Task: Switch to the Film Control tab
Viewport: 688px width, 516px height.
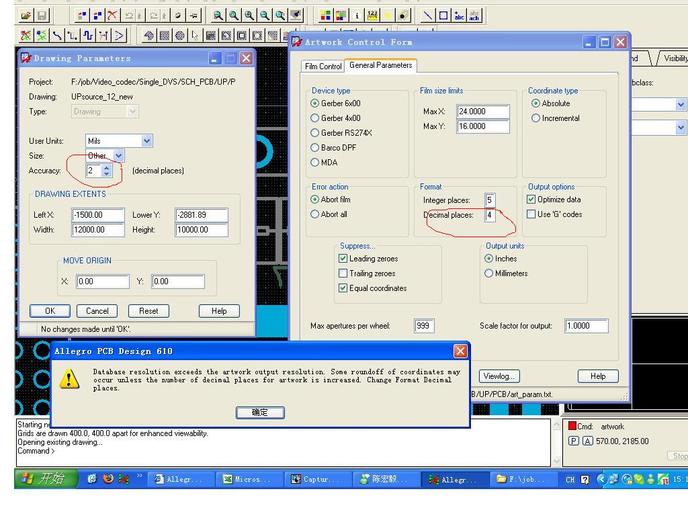Action: (323, 67)
